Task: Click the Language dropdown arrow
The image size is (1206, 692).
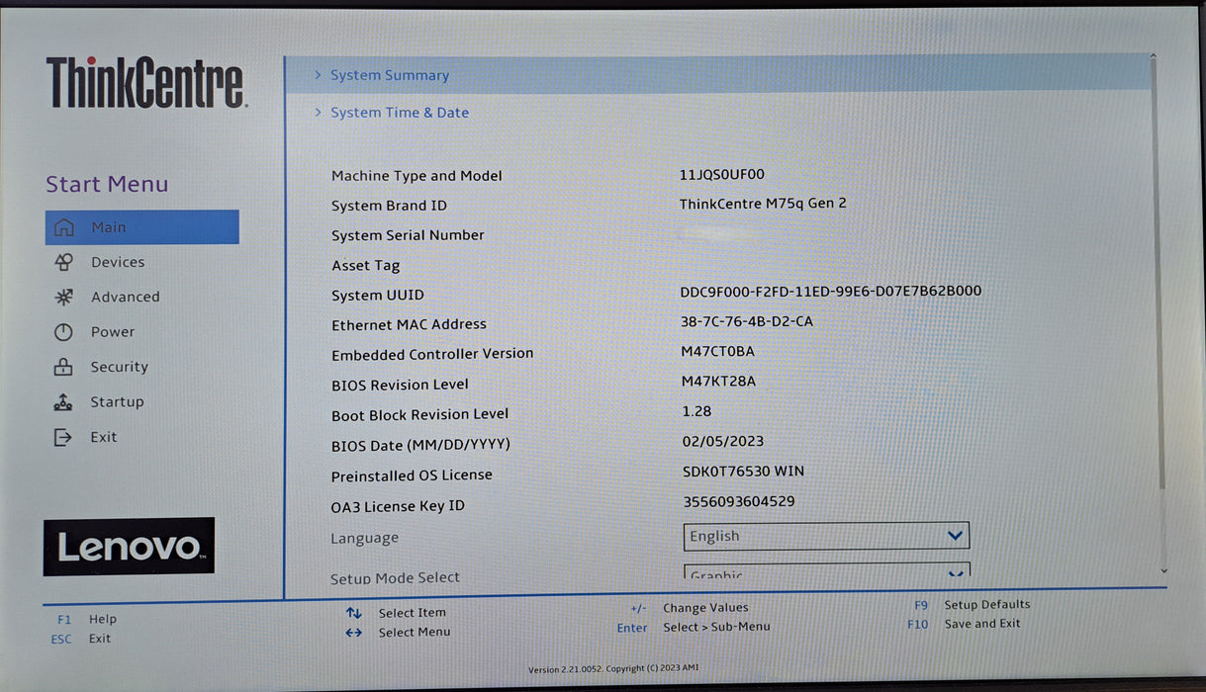Action: pos(955,536)
